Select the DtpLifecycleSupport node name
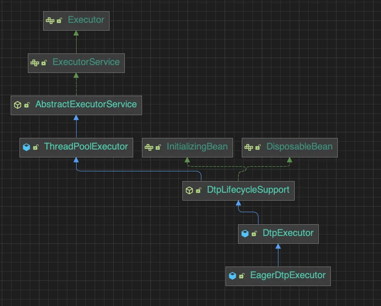Screen dimensions: 381x306 coord(248,190)
